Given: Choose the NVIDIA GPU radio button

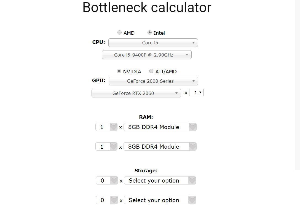Looking at the screenshot, I should click(x=119, y=71).
